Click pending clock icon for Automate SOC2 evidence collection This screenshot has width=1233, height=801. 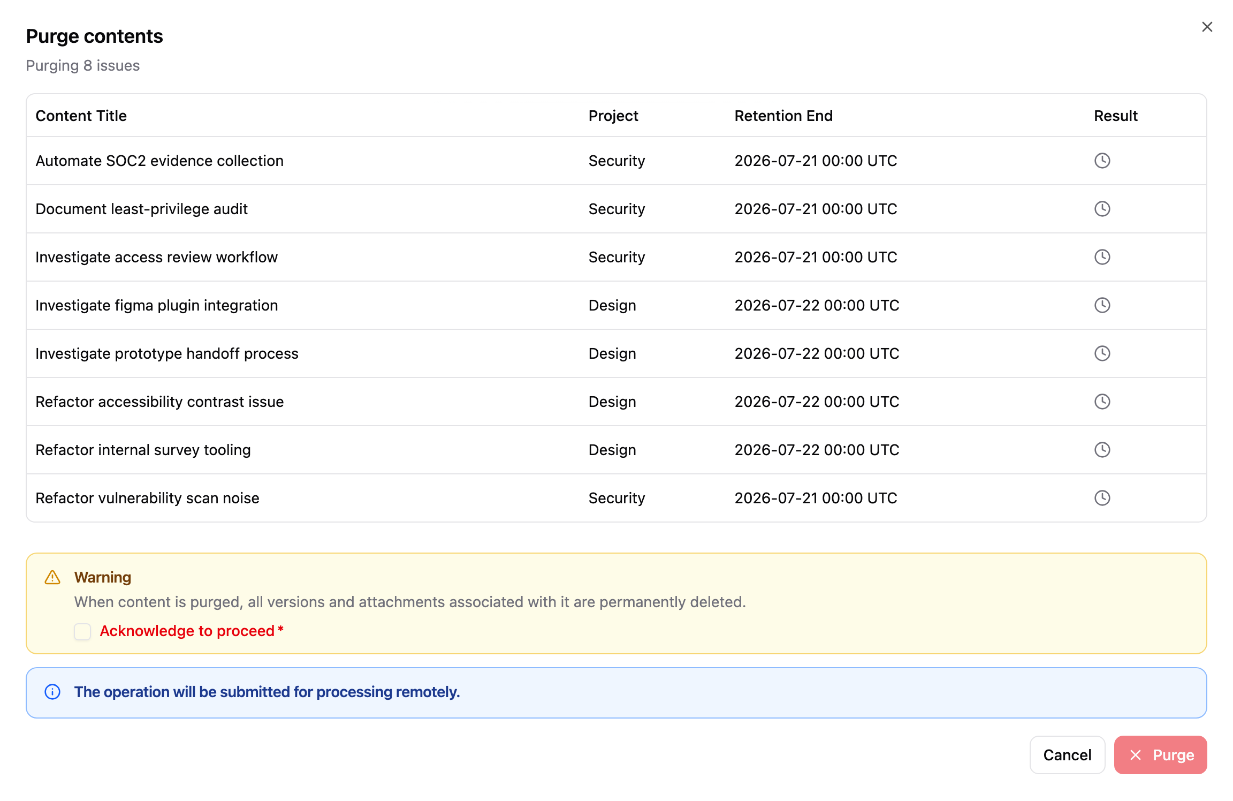pyautogui.click(x=1102, y=161)
